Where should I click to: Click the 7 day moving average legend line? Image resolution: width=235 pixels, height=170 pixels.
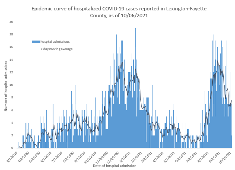click(36, 49)
